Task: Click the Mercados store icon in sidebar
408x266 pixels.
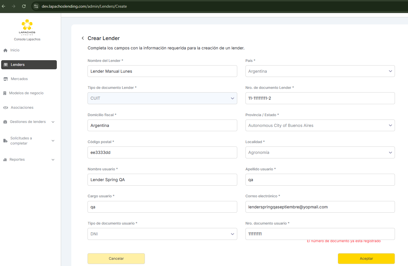Action: (6, 79)
